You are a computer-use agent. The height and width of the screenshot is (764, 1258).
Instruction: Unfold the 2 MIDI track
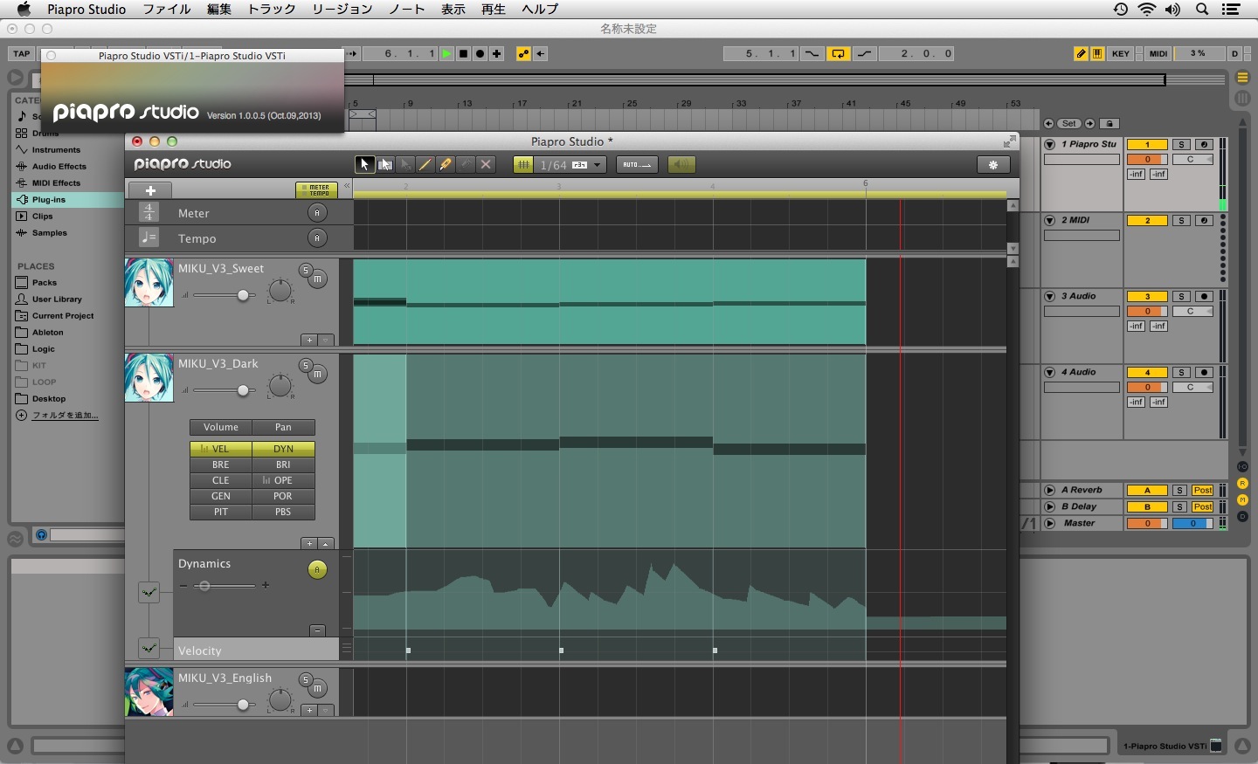click(1050, 220)
